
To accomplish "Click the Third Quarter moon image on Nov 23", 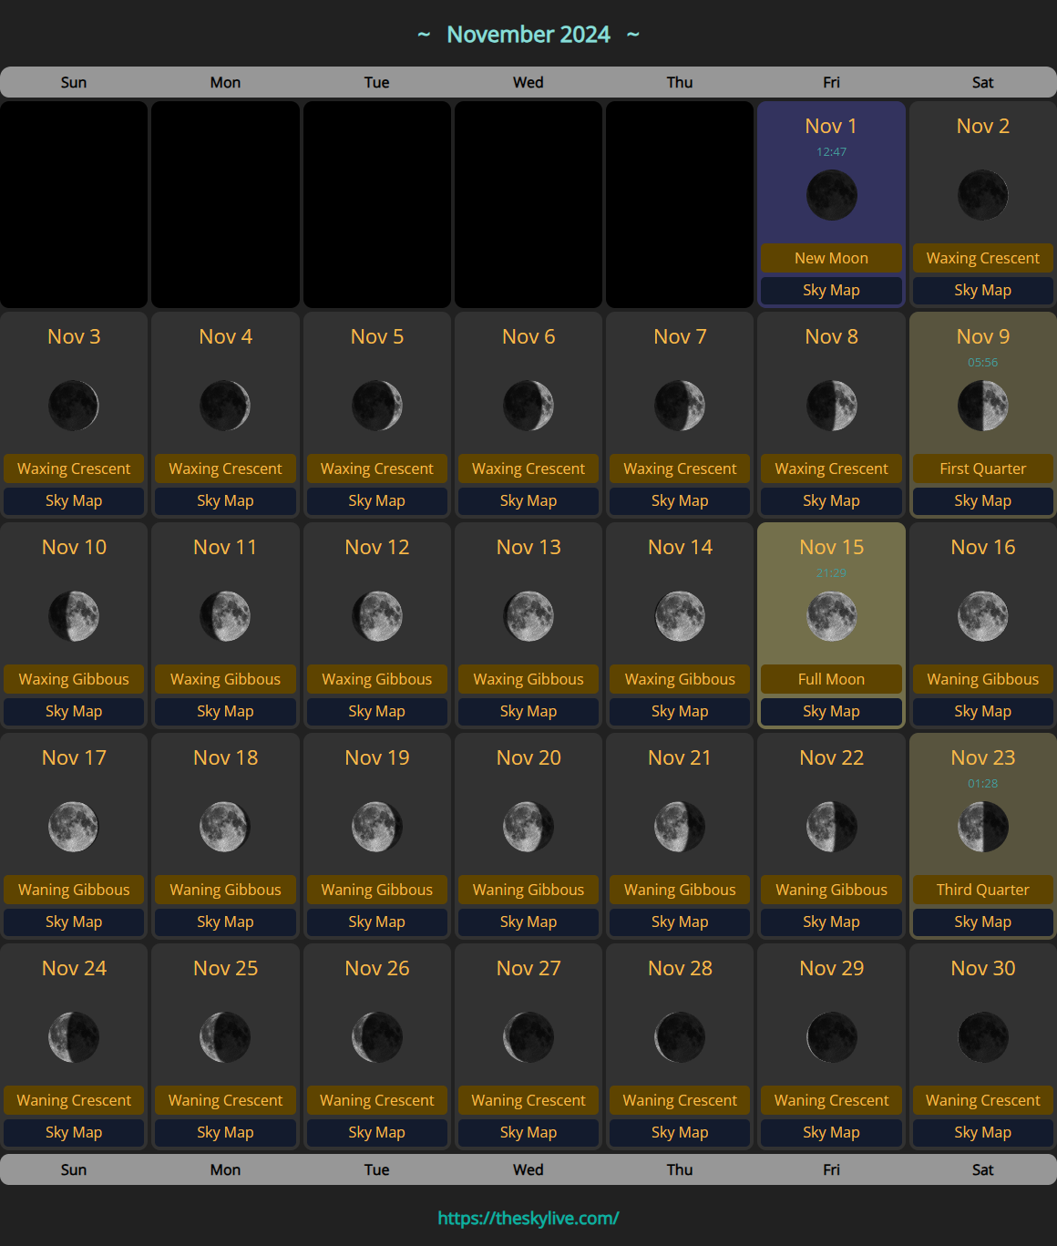I will [x=982, y=827].
